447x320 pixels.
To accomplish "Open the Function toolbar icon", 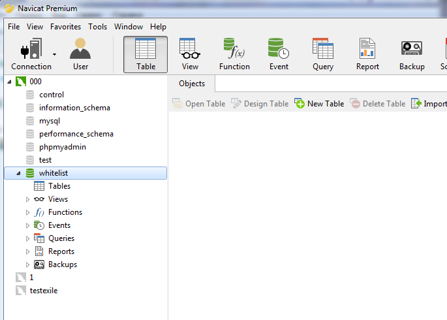I will click(x=234, y=54).
